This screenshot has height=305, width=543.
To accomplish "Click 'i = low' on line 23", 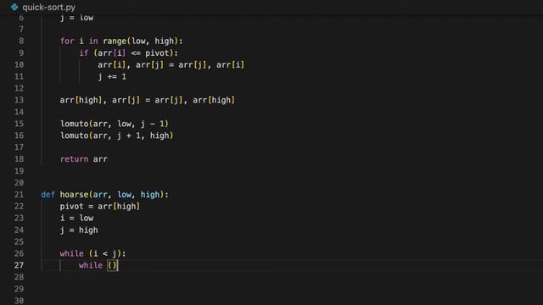I will [x=76, y=219].
